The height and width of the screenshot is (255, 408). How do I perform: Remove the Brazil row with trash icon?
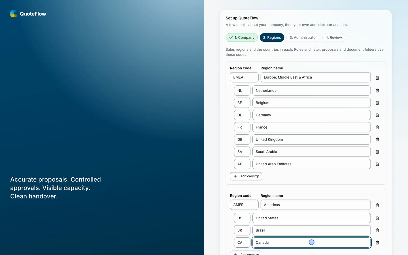[x=377, y=230]
